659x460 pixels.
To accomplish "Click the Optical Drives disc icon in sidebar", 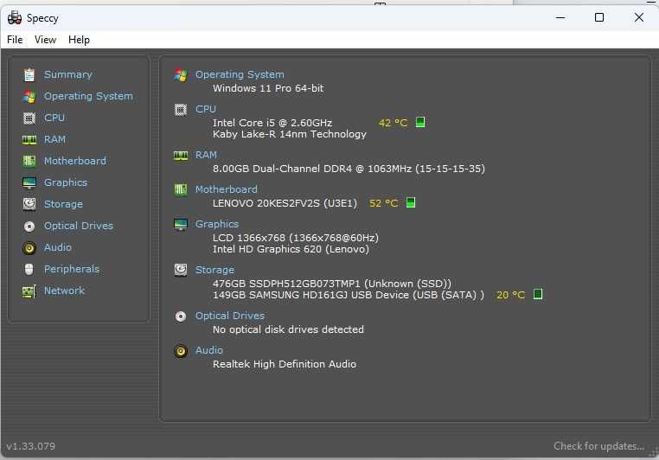I will click(x=29, y=227).
